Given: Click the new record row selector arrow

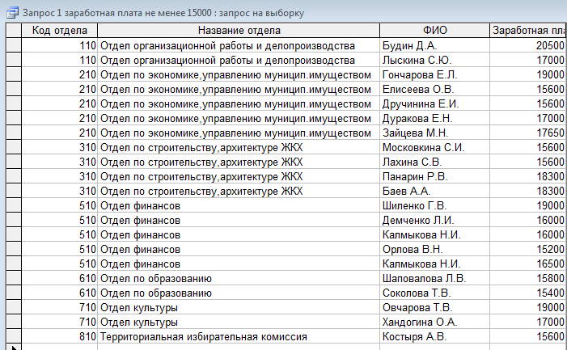Looking at the screenshot, I should pos(14,348).
